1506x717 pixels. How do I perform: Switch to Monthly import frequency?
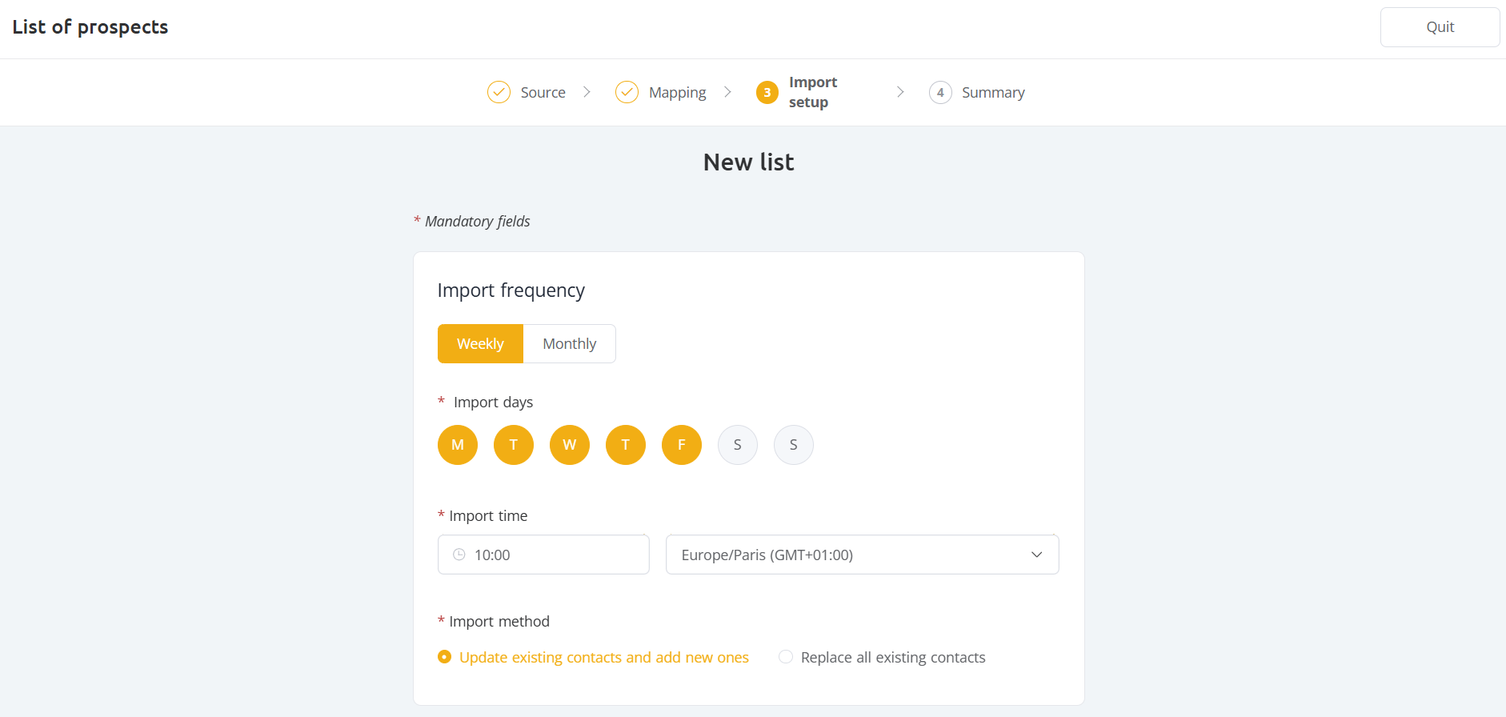point(570,343)
